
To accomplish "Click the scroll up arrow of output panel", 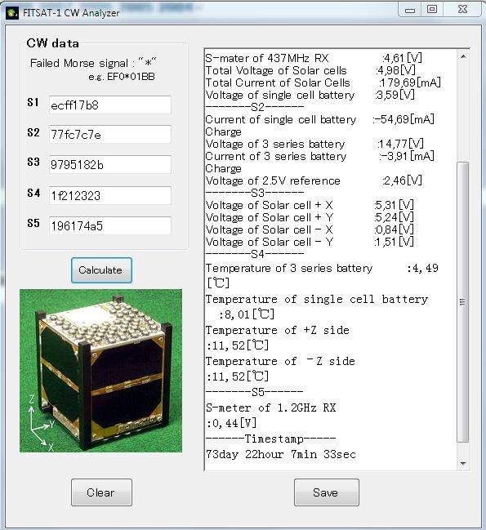I will pos(463,56).
